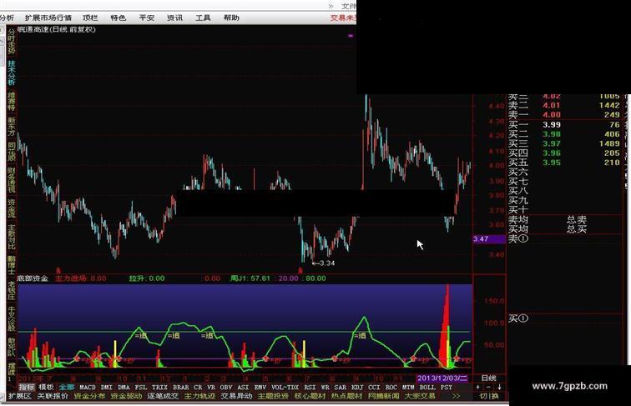Open the 主题投资 bottom tab

273,396
